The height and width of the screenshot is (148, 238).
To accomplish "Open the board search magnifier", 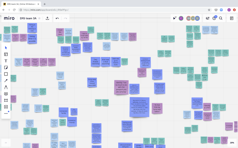I will pyautogui.click(x=221, y=18).
